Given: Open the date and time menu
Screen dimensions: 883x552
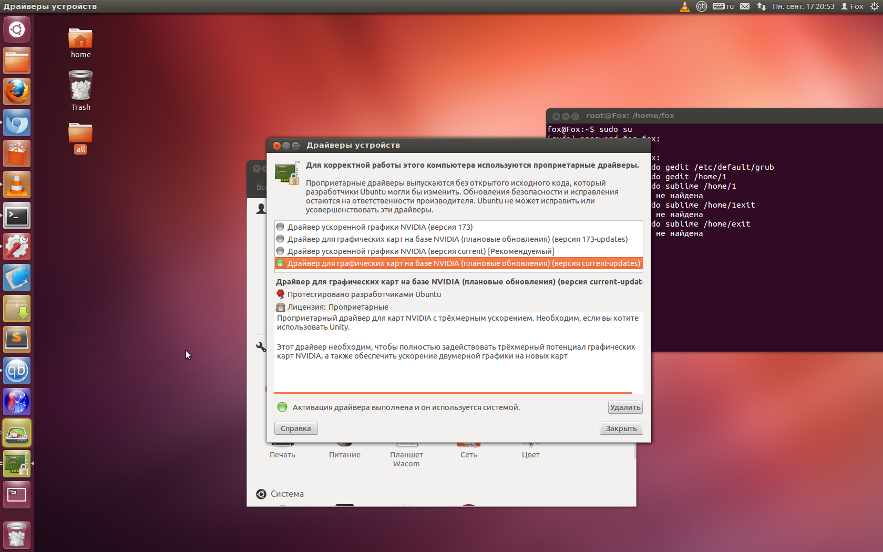Looking at the screenshot, I should 803,6.
